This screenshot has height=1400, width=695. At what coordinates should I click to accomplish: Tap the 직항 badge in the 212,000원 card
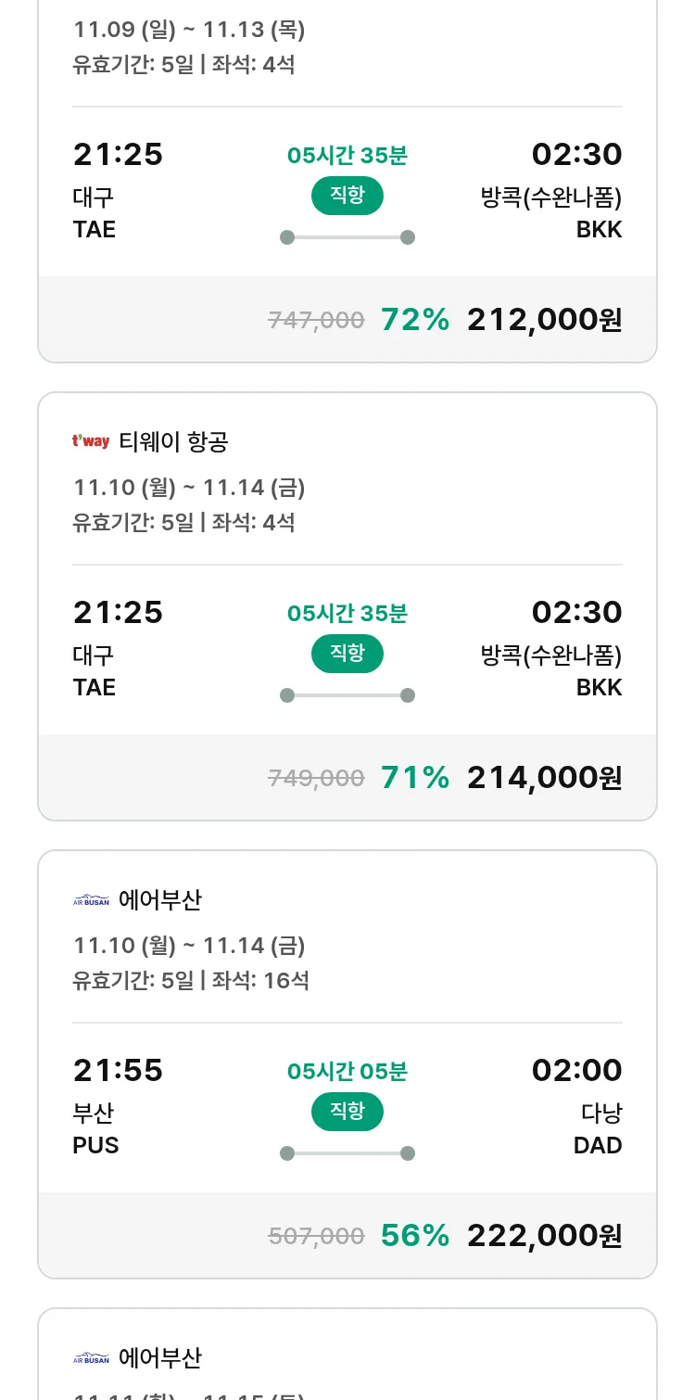(347, 196)
